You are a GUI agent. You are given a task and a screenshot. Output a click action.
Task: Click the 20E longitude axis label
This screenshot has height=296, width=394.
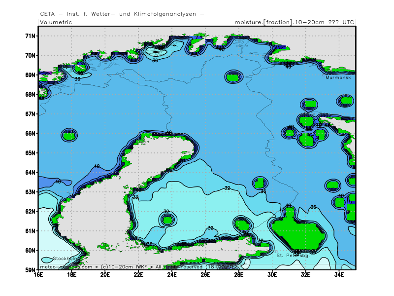point(105,275)
